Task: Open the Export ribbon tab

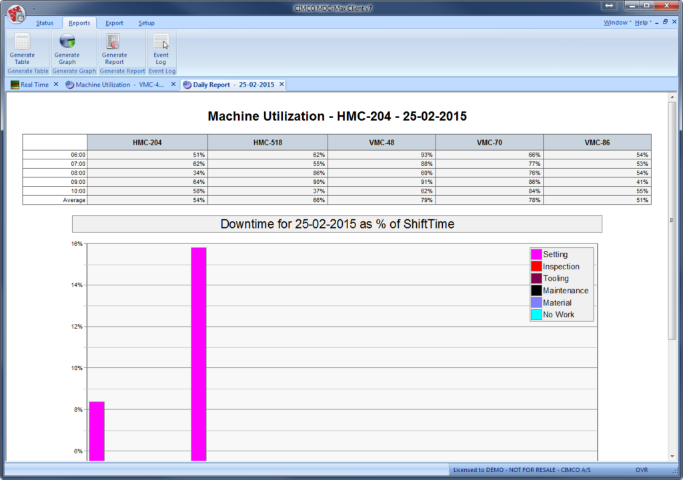Action: point(114,23)
